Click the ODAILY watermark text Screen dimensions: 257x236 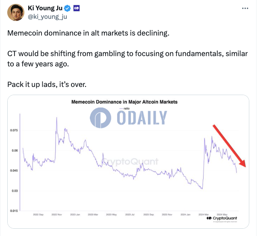pyautogui.click(x=142, y=117)
